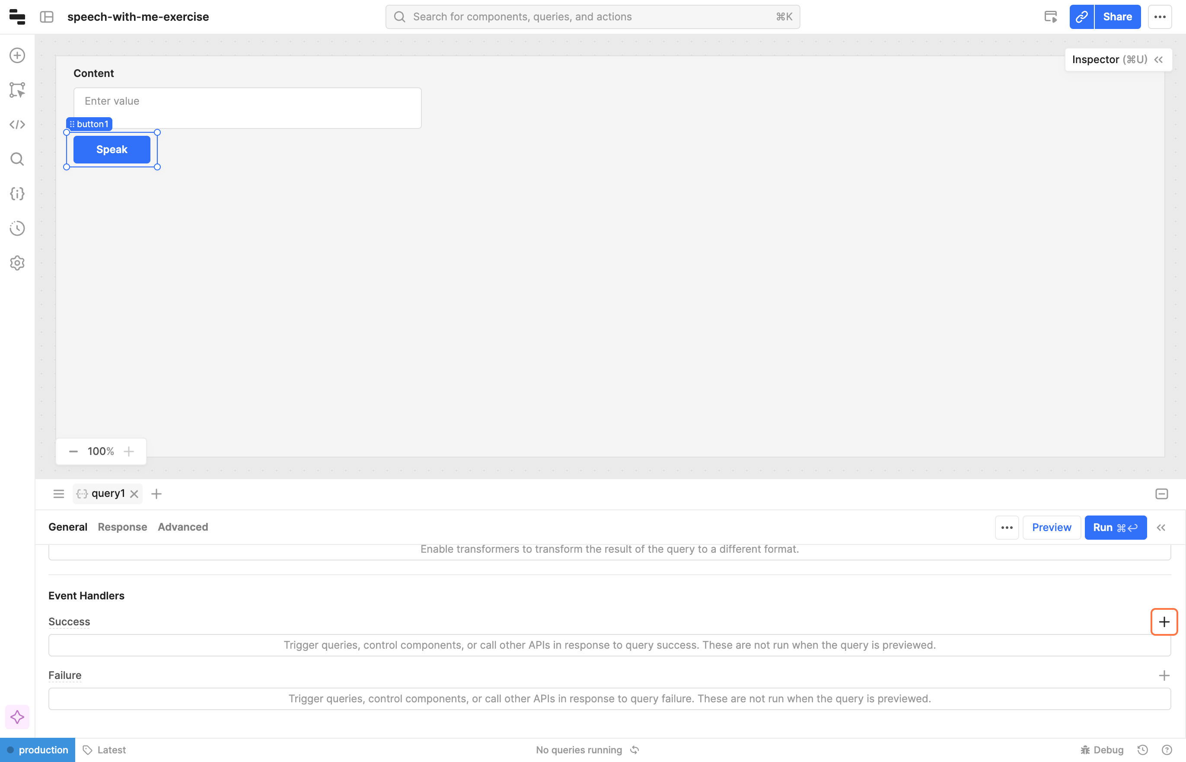Open the Add component plus icon in sidebar
This screenshot has width=1186, height=762.
coord(17,55)
